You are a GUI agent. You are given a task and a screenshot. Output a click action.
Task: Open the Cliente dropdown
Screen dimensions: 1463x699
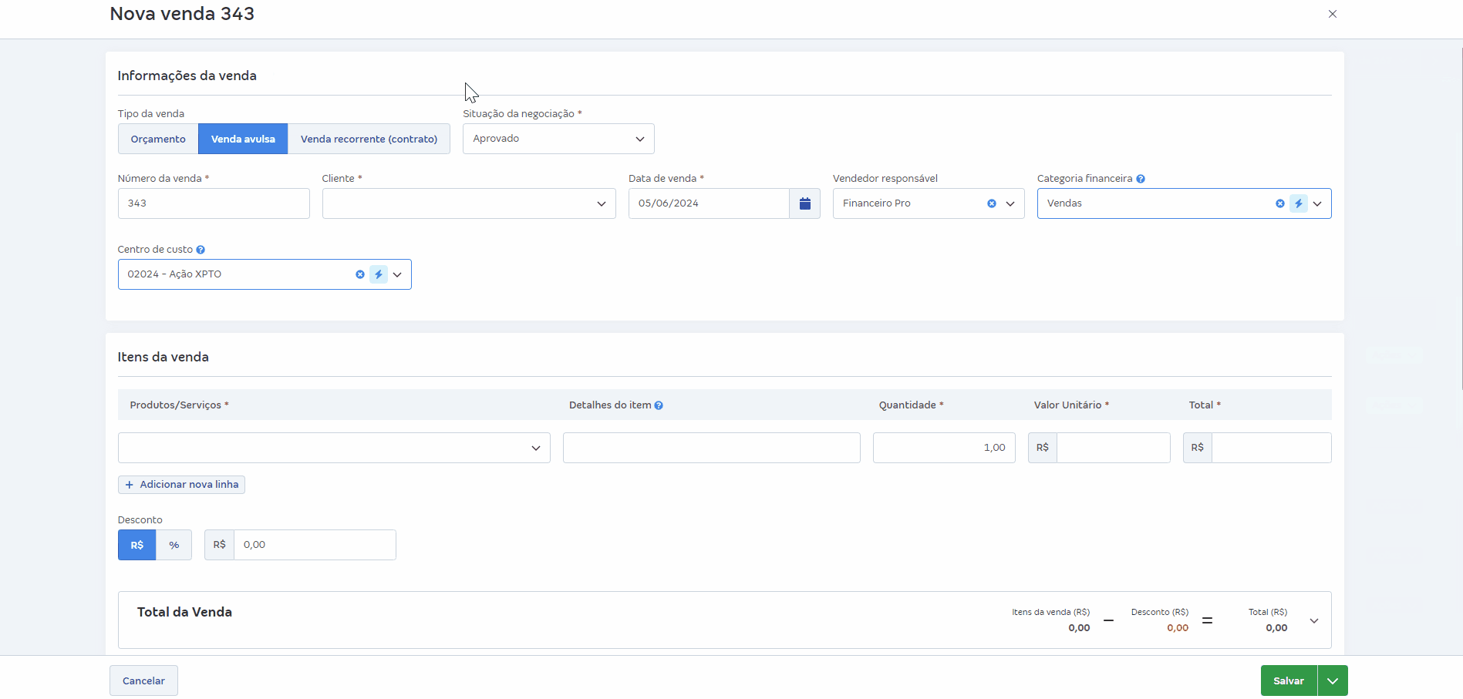pyautogui.click(x=468, y=203)
